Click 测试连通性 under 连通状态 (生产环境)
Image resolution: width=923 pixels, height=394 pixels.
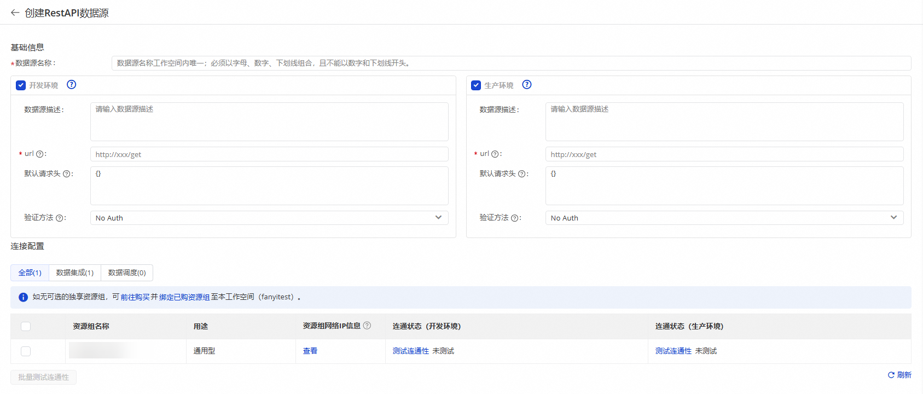[674, 351]
